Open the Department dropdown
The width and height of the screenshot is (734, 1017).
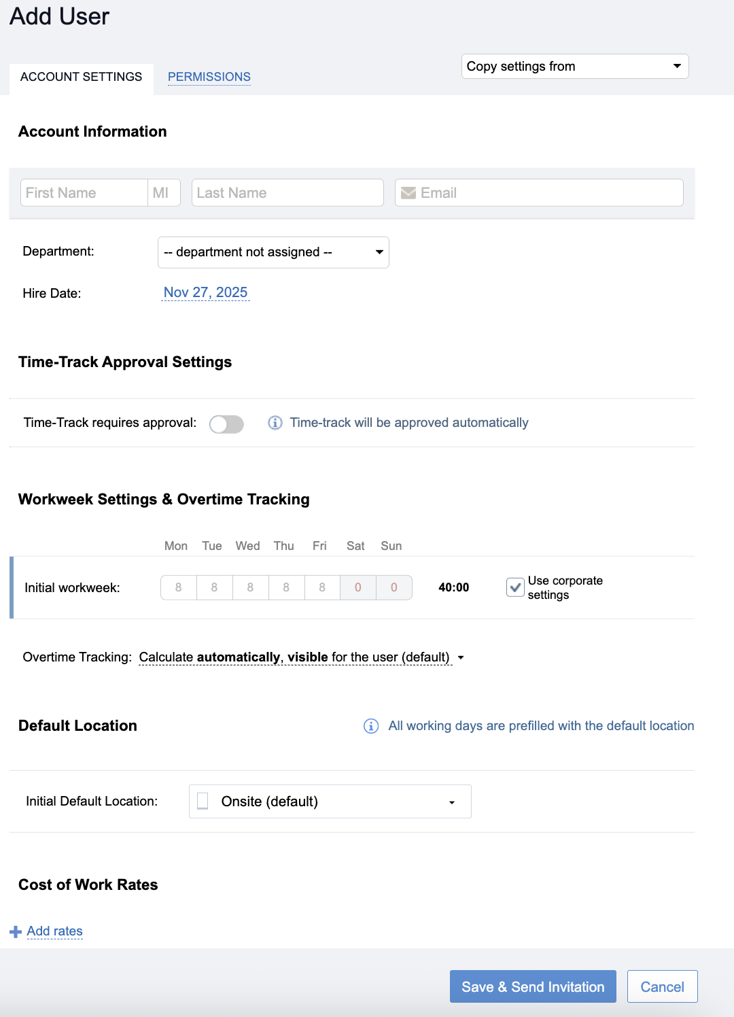[273, 252]
